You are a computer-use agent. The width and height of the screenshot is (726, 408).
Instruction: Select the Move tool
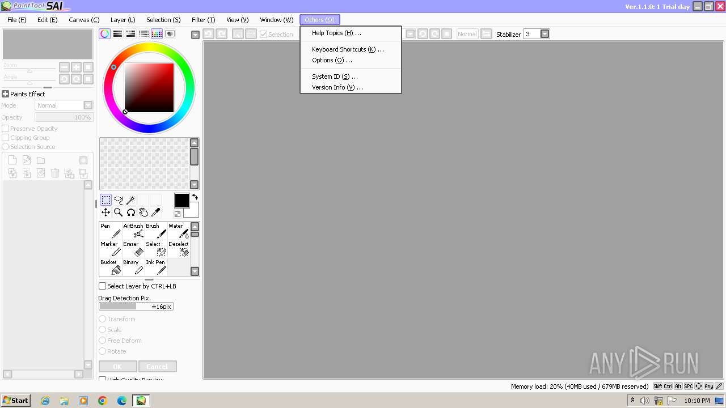[x=105, y=212]
